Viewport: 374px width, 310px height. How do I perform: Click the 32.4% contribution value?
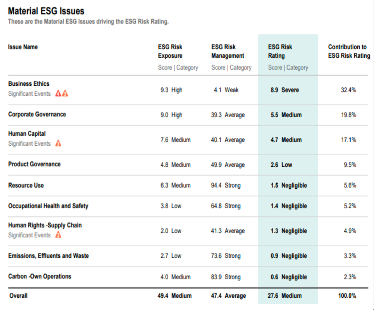coord(349,90)
